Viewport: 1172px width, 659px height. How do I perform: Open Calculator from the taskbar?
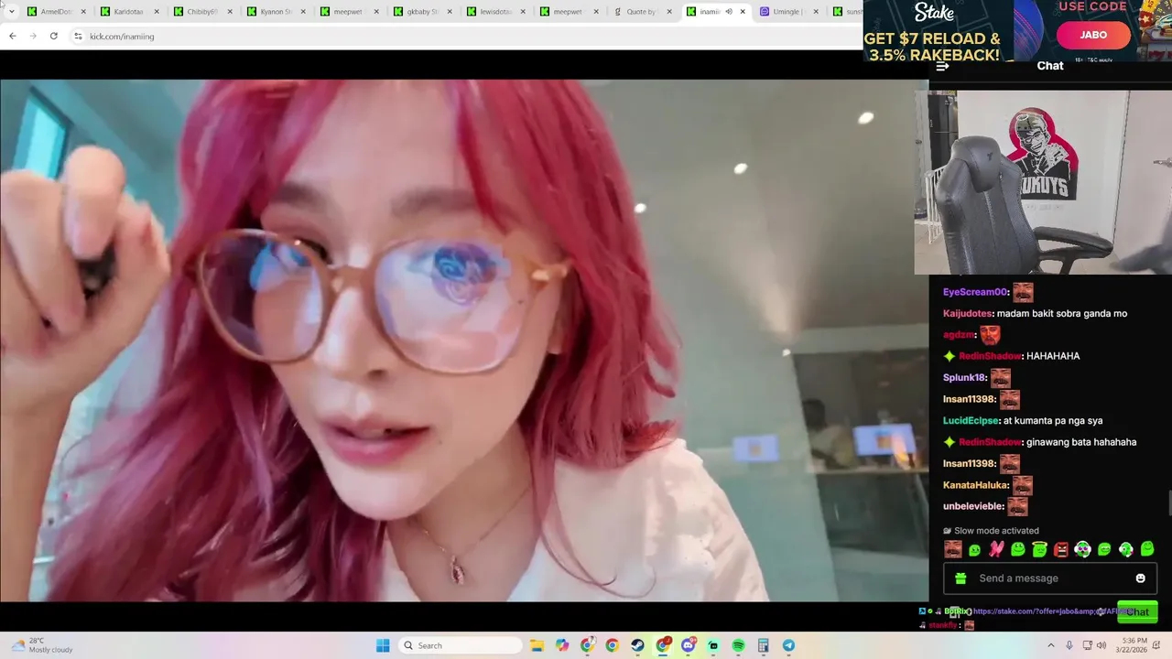pyautogui.click(x=763, y=645)
